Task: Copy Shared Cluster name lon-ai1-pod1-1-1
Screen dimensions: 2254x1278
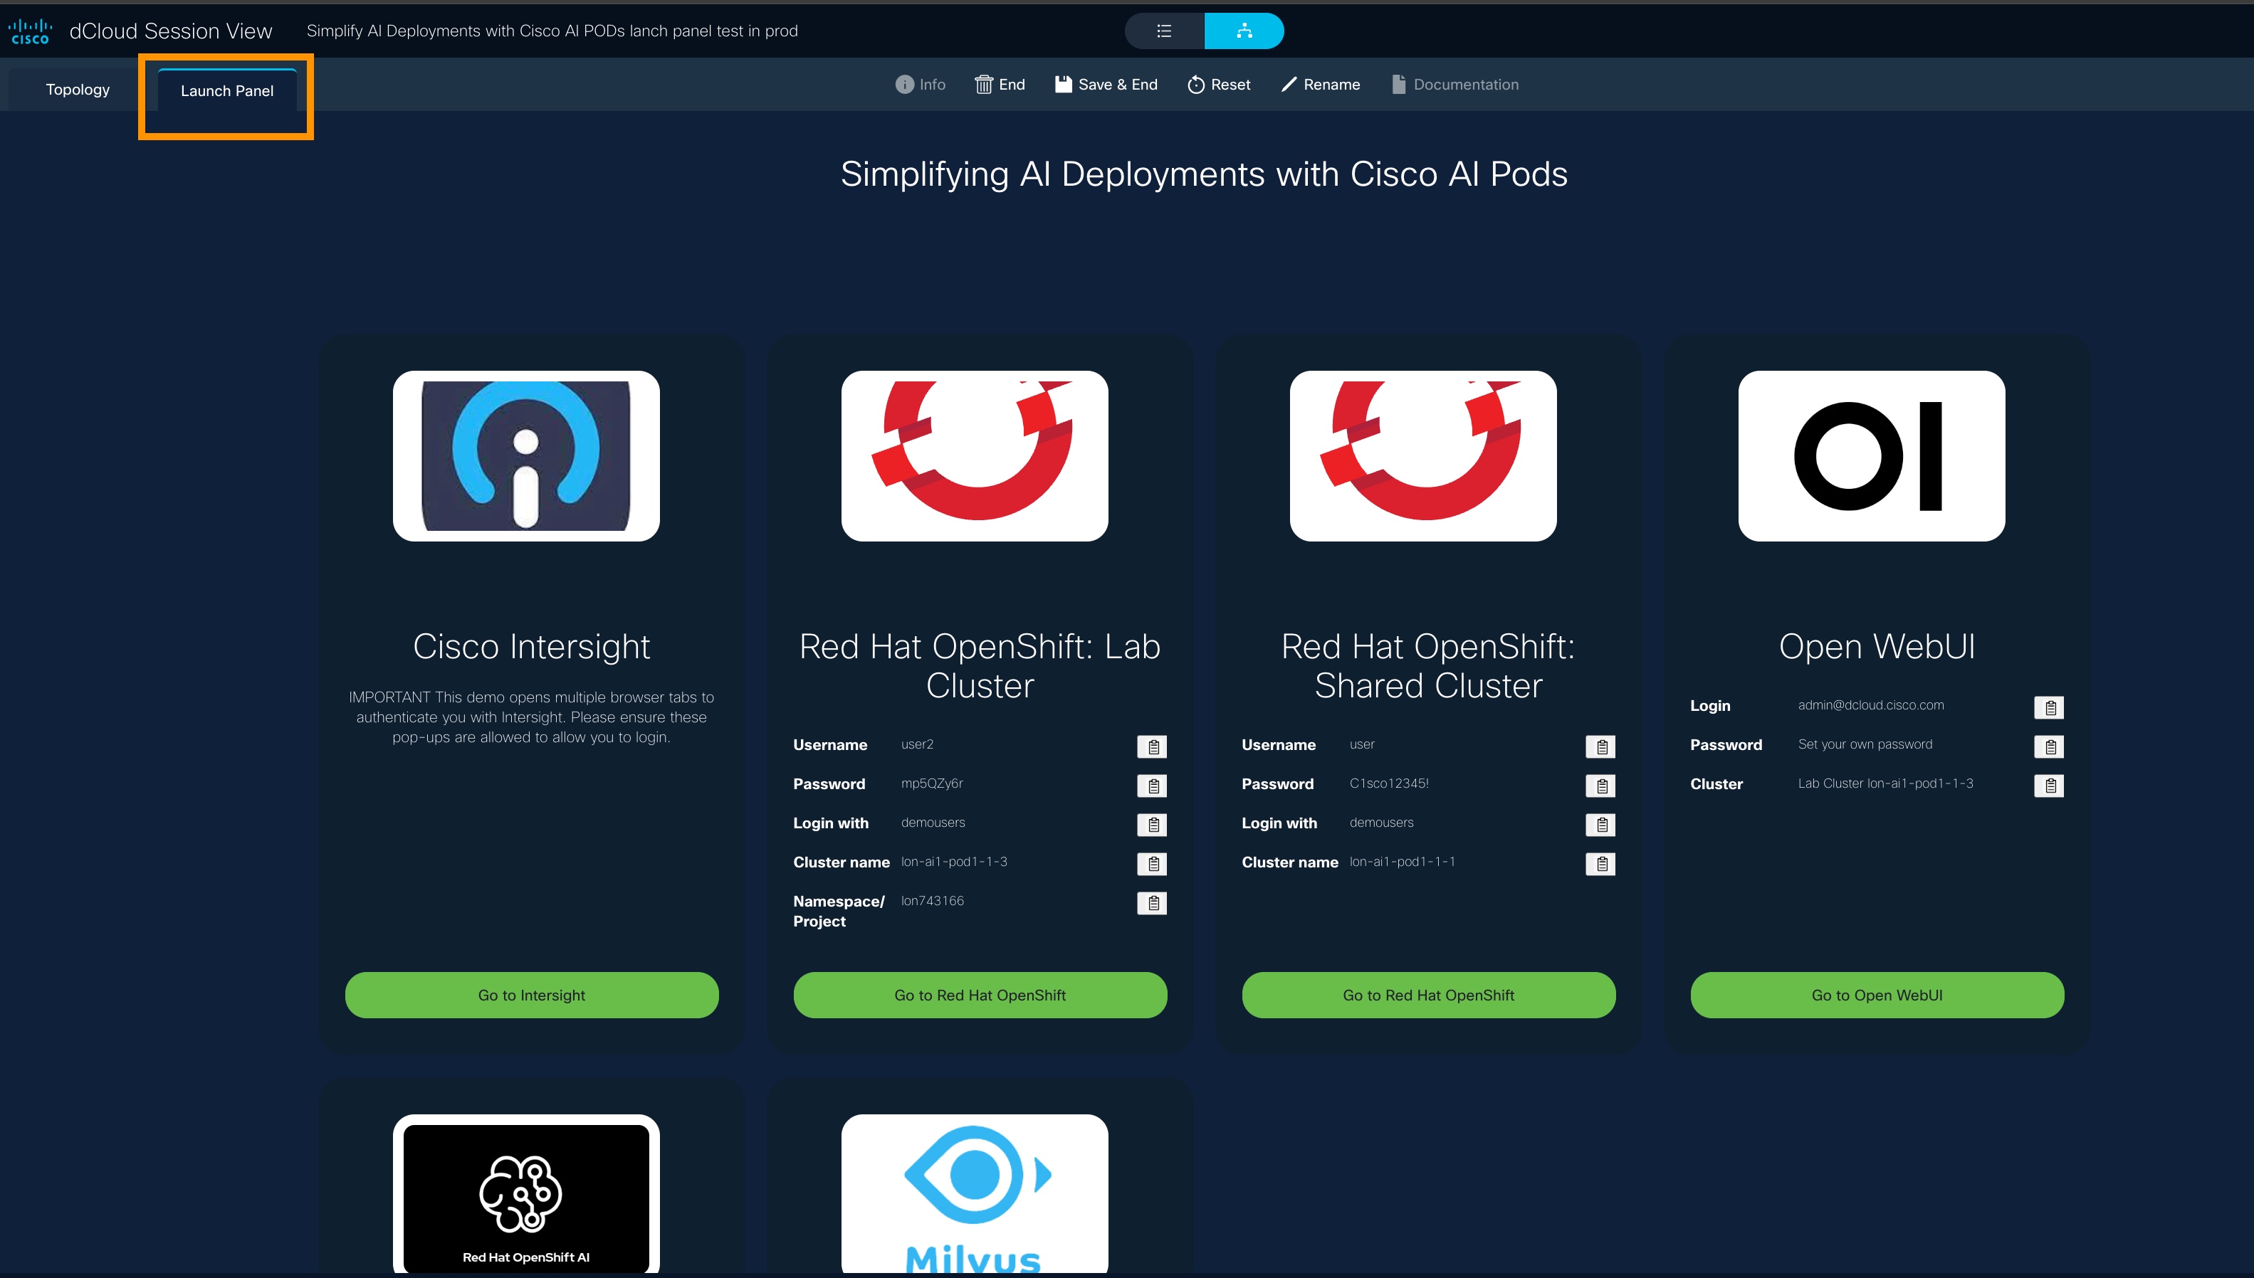Action: [x=1600, y=865]
